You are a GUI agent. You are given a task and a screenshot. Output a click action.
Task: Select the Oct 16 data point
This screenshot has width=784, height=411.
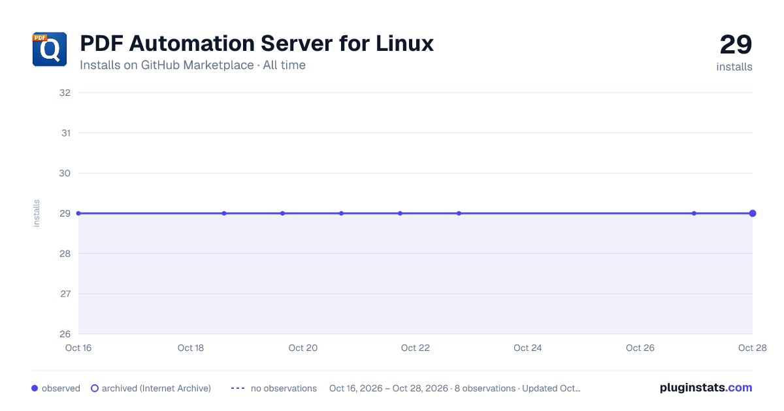click(78, 213)
